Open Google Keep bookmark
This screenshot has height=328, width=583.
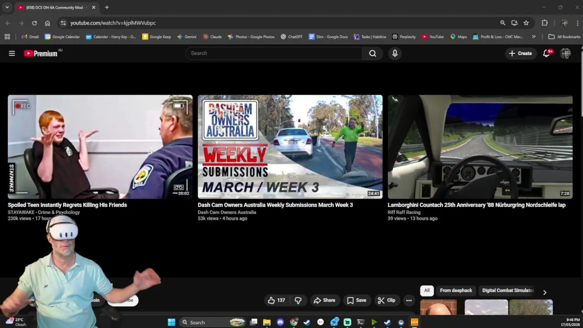pyautogui.click(x=157, y=37)
